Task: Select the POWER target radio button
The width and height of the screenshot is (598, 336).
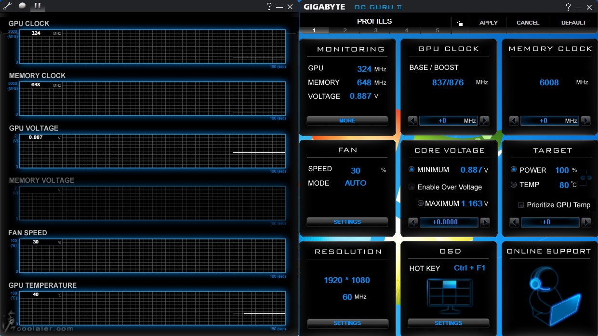Action: (x=514, y=170)
